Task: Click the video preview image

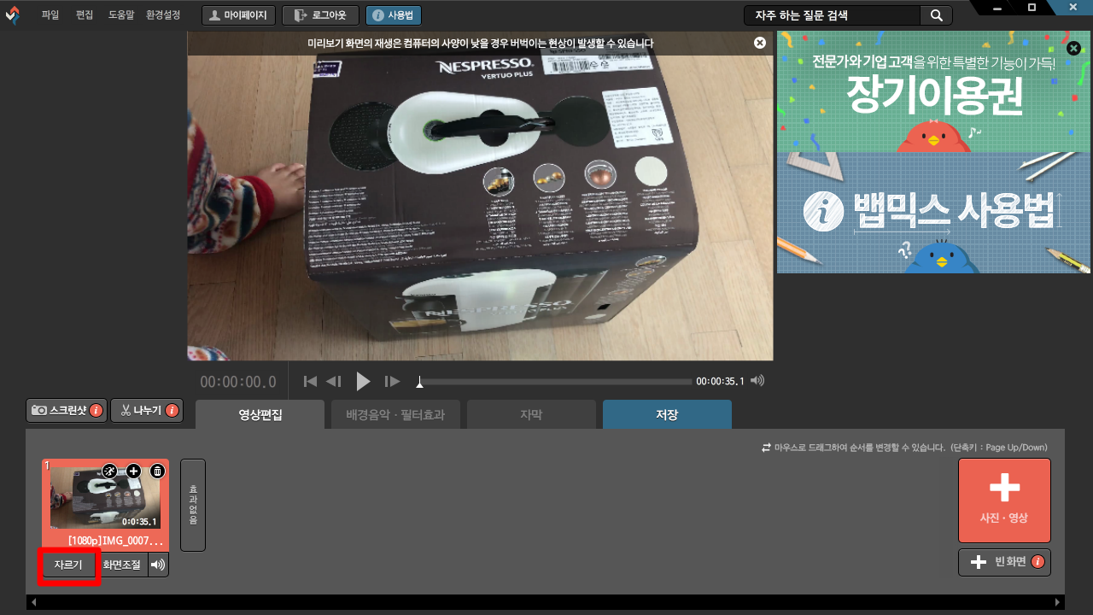Action: pyautogui.click(x=480, y=196)
